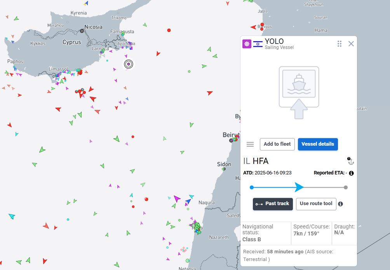This screenshot has height=270, width=390.
Task: Click the Israel flag icon beside YOLO
Action: coord(258,44)
